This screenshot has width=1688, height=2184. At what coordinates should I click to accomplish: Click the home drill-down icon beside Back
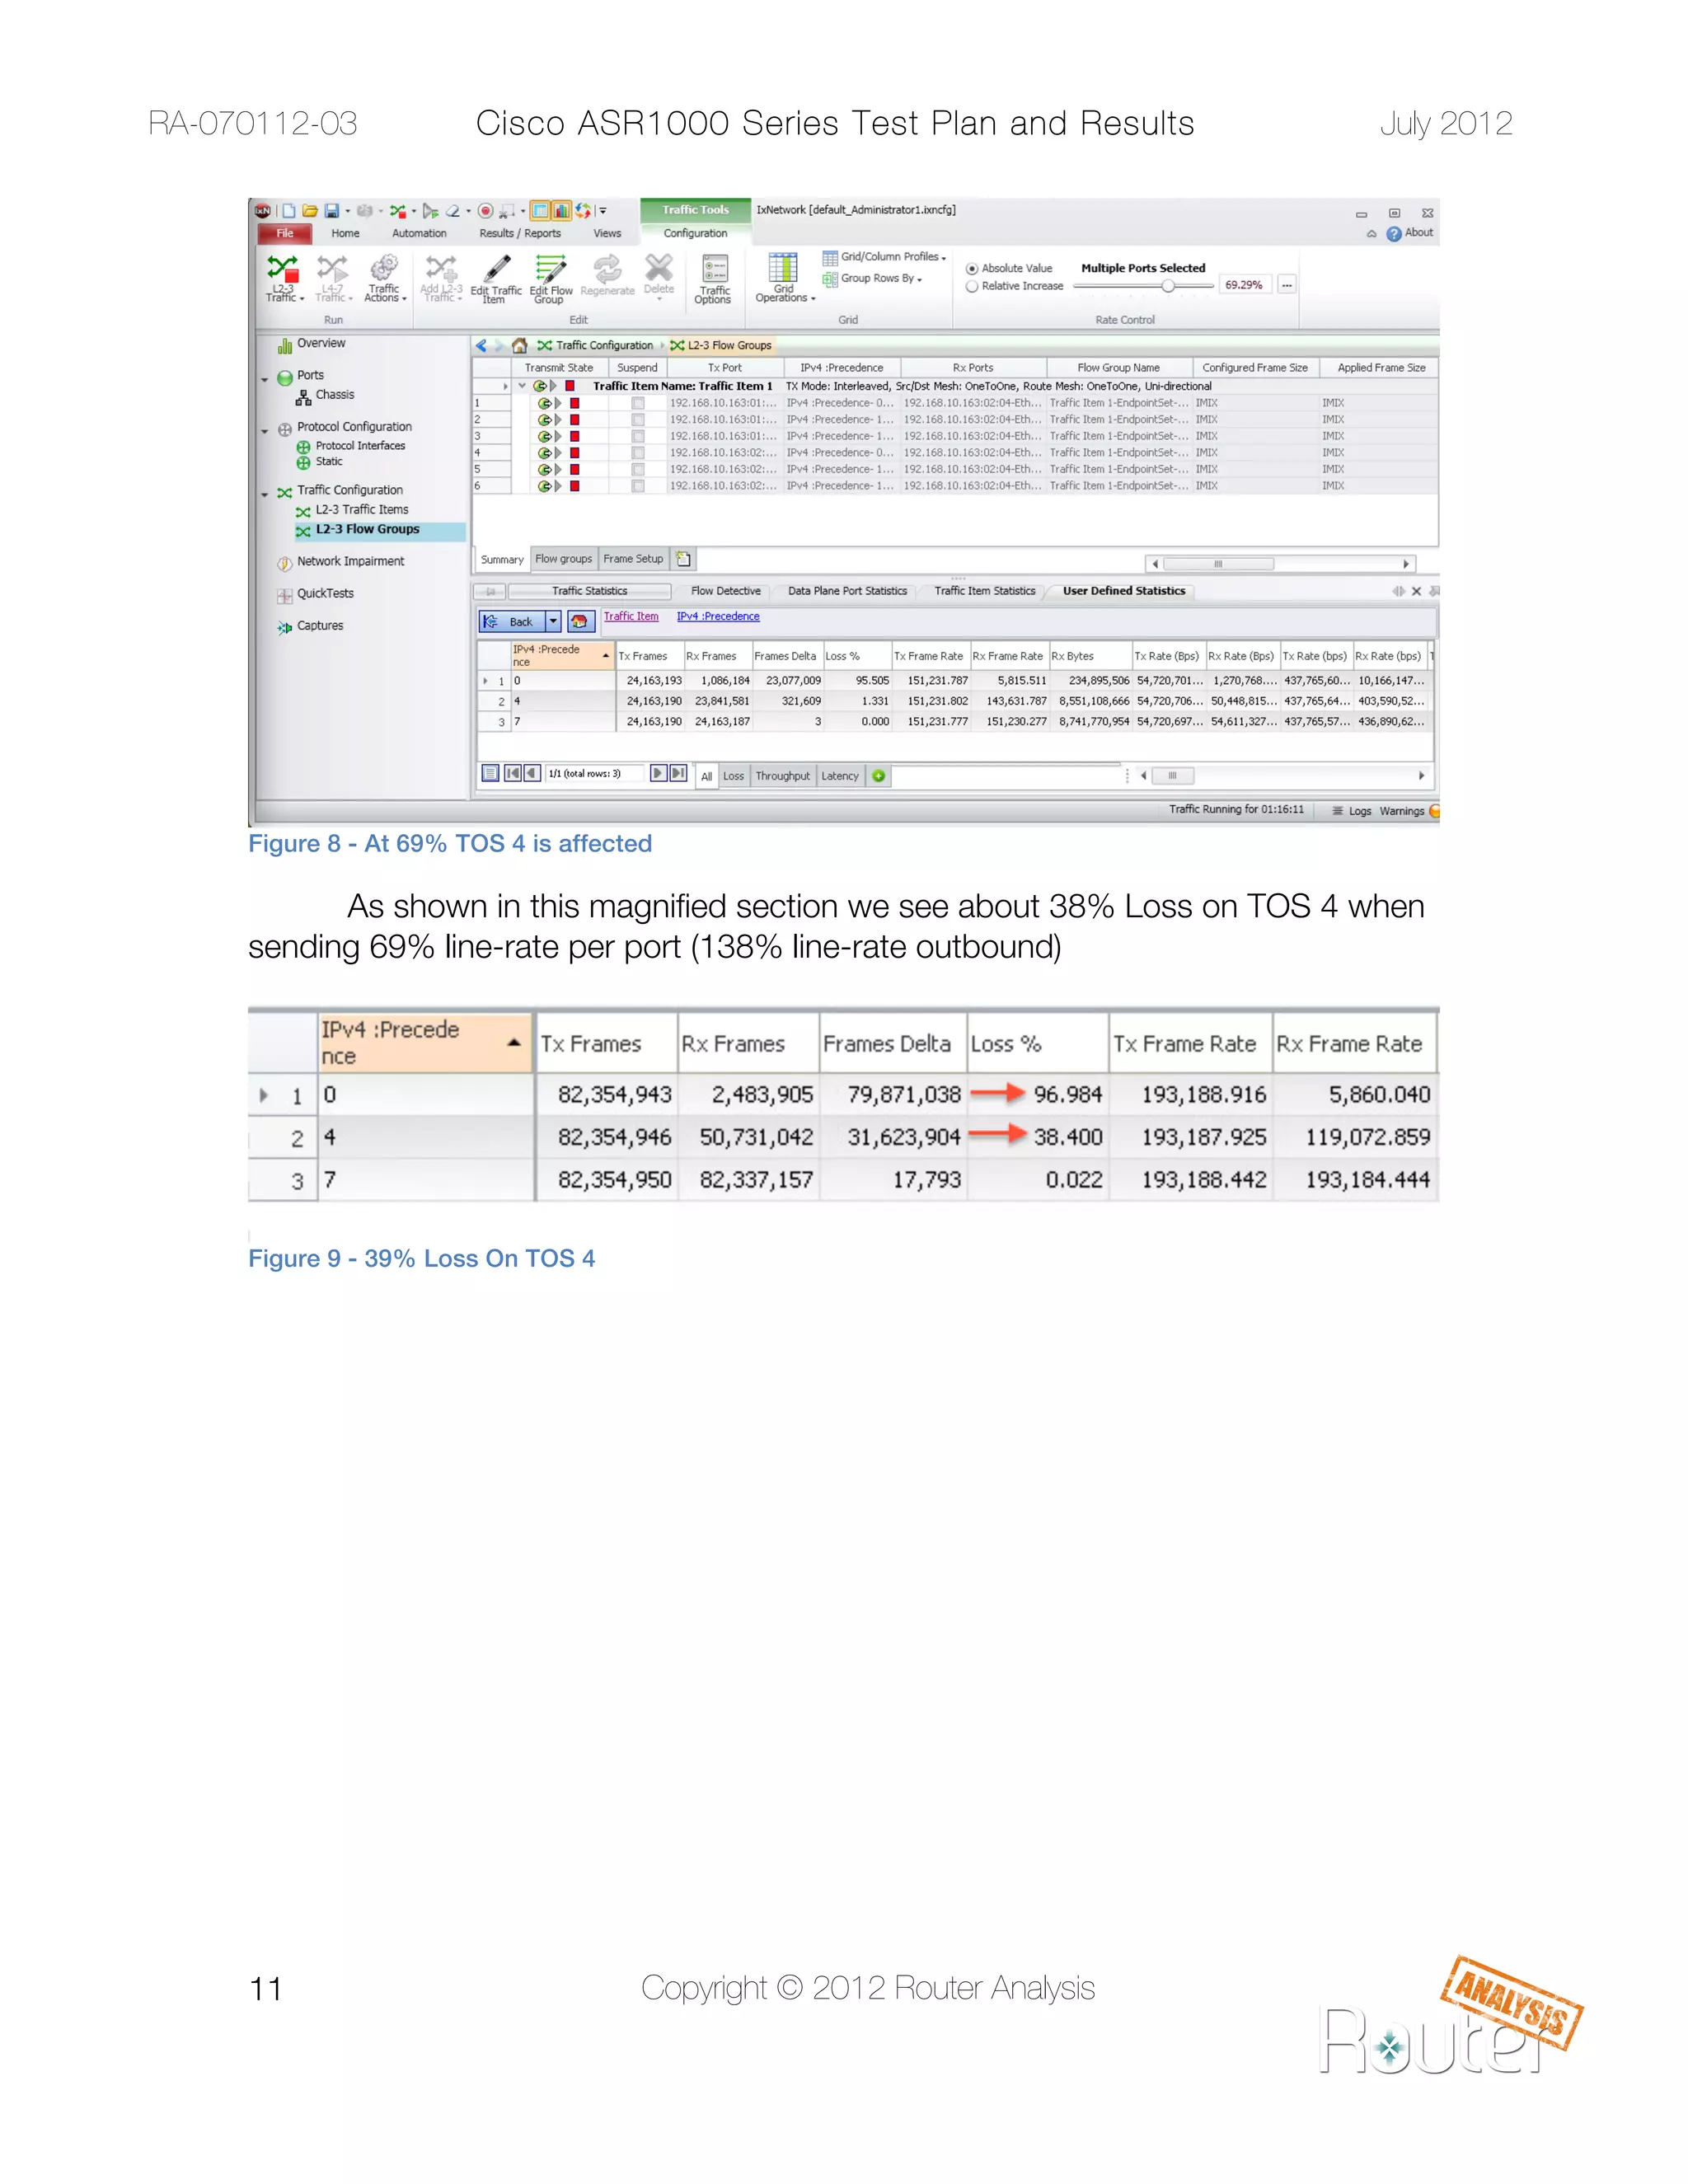pyautogui.click(x=580, y=622)
